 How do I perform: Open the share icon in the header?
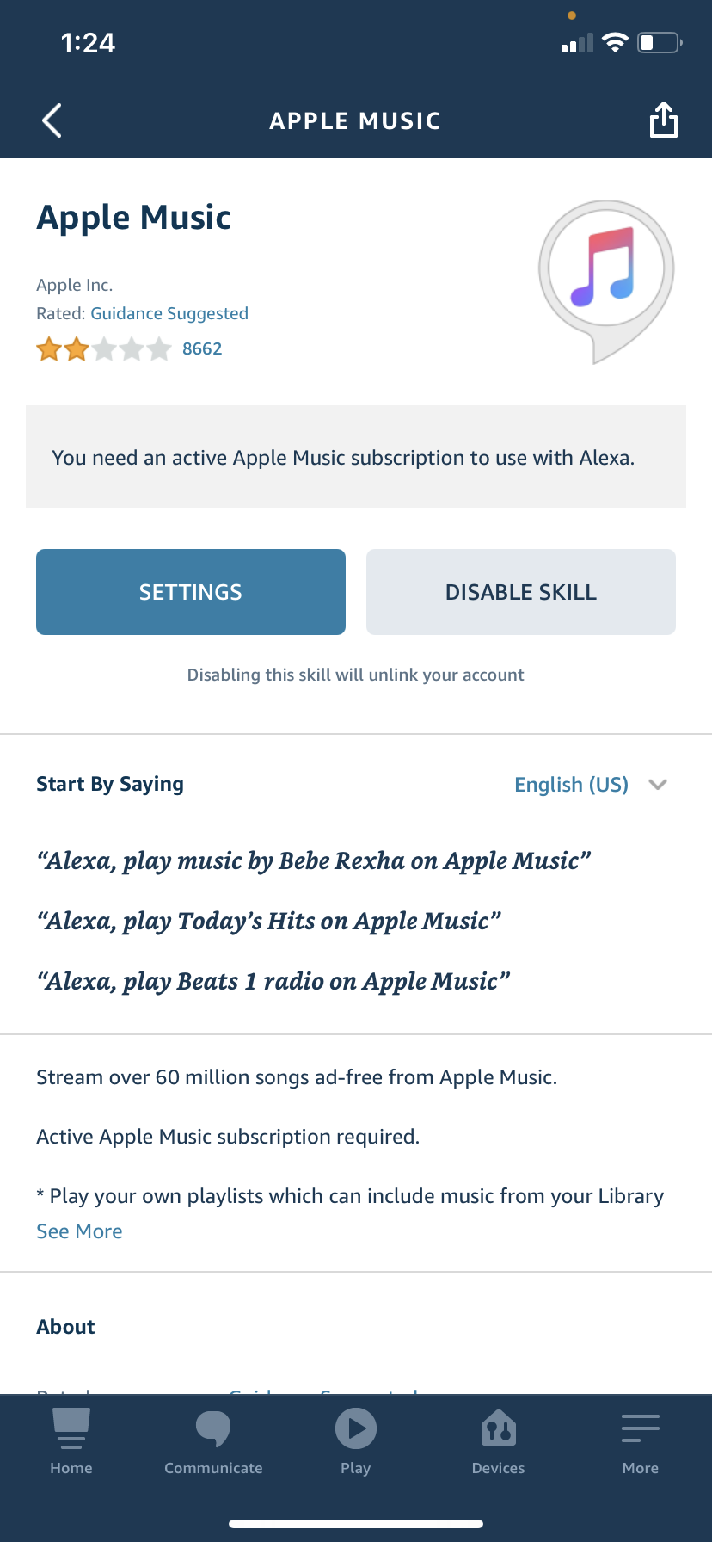coord(663,120)
